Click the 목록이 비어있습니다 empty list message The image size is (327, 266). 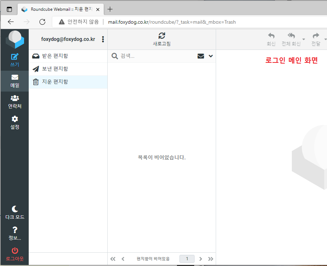(162, 157)
